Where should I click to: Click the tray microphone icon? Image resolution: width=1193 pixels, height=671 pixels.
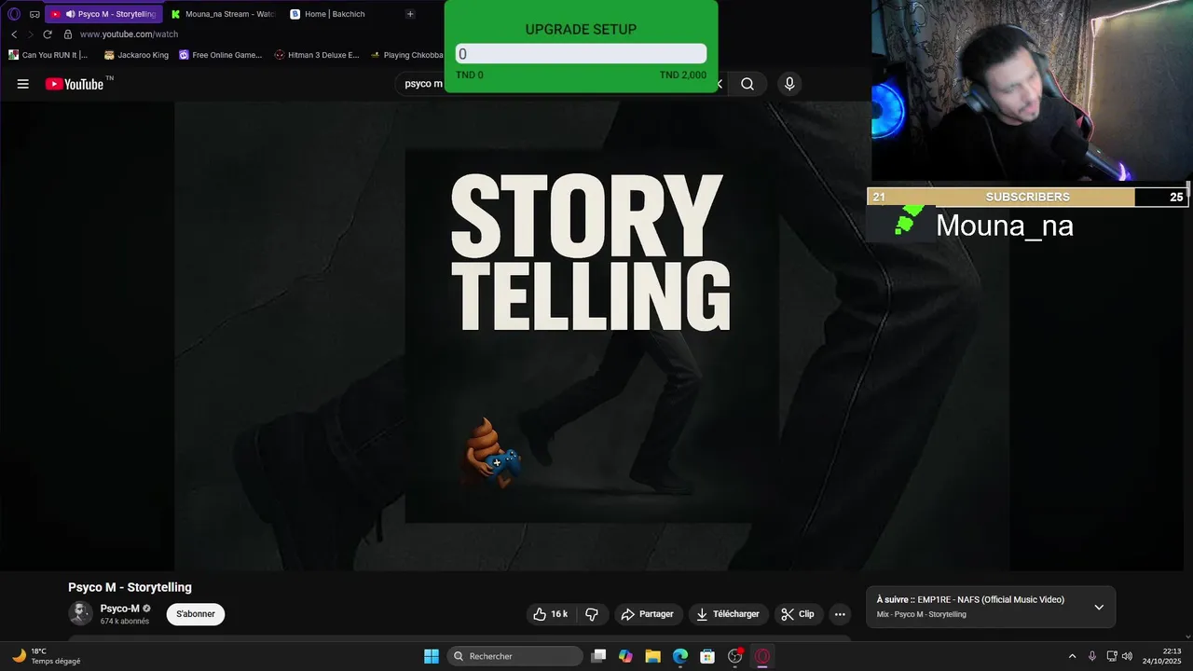[x=1092, y=656]
